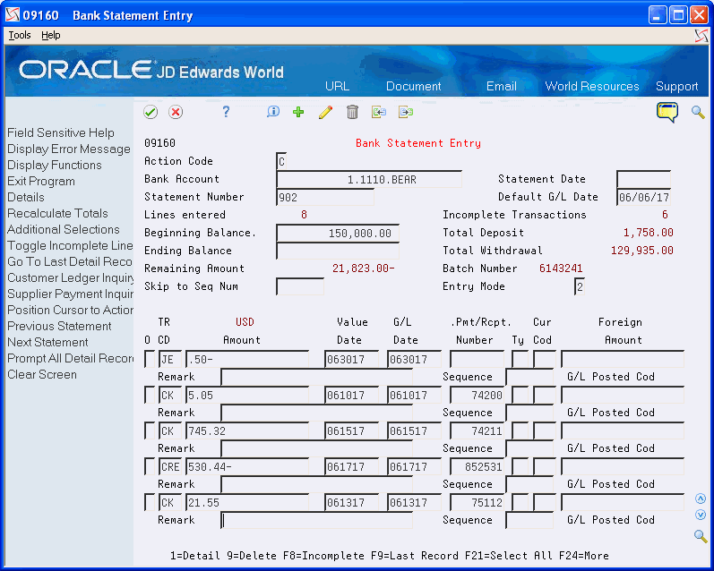Image resolution: width=714 pixels, height=571 pixels.
Task: Click Field Sensitive Help link
Action: [61, 132]
